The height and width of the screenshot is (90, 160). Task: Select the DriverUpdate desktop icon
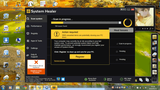6,41
